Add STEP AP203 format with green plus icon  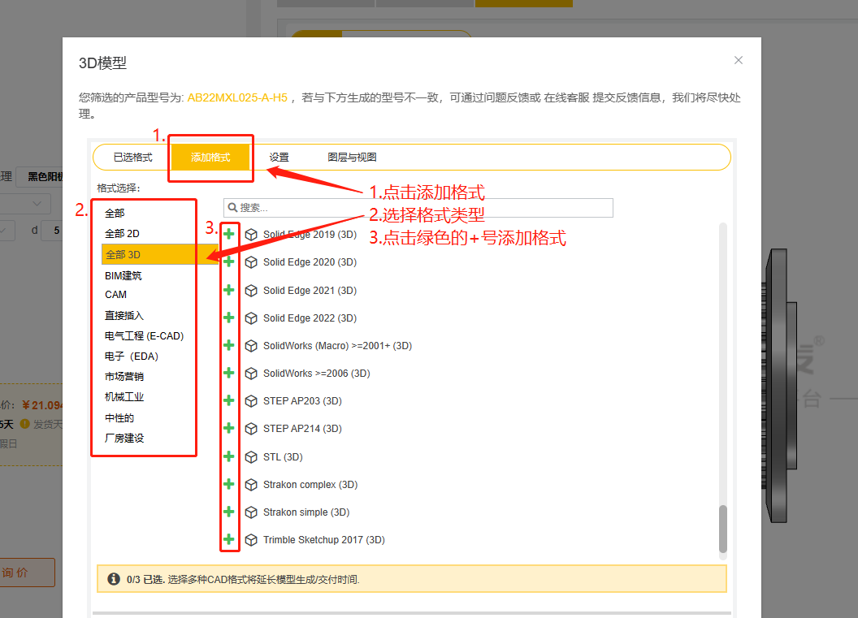(x=229, y=400)
